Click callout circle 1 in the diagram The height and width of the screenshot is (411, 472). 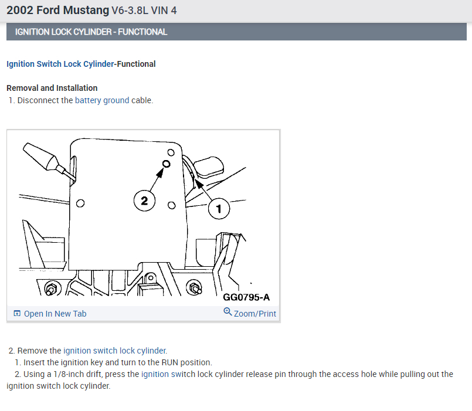[219, 208]
